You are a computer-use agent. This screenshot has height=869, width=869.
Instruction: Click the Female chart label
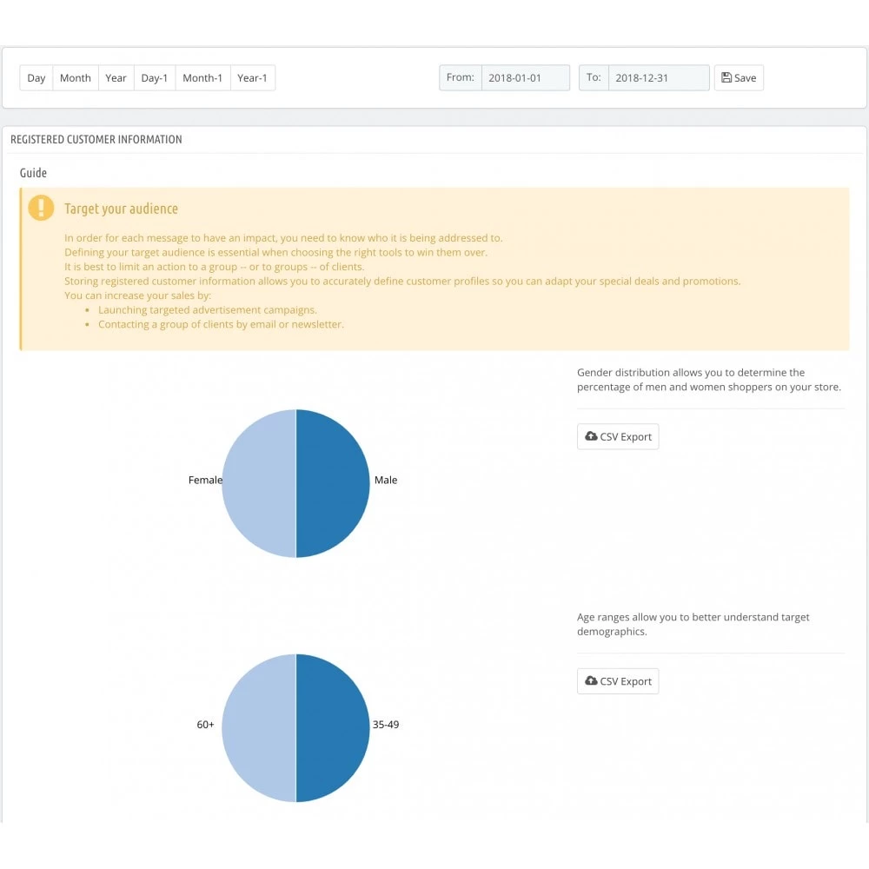tap(205, 480)
